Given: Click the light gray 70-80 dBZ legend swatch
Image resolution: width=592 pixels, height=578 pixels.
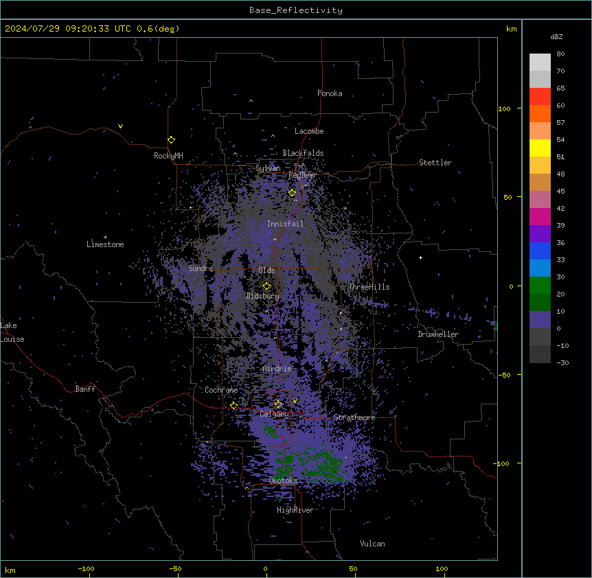Looking at the screenshot, I should coord(540,62).
